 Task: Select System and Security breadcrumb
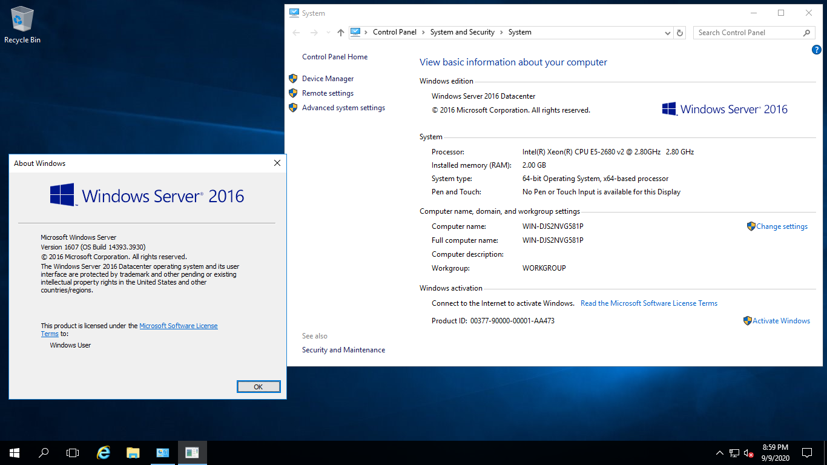(x=463, y=32)
